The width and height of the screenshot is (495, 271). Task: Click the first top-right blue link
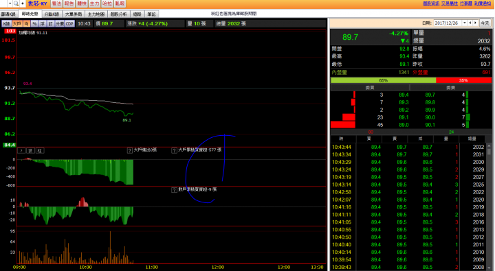[431, 3]
